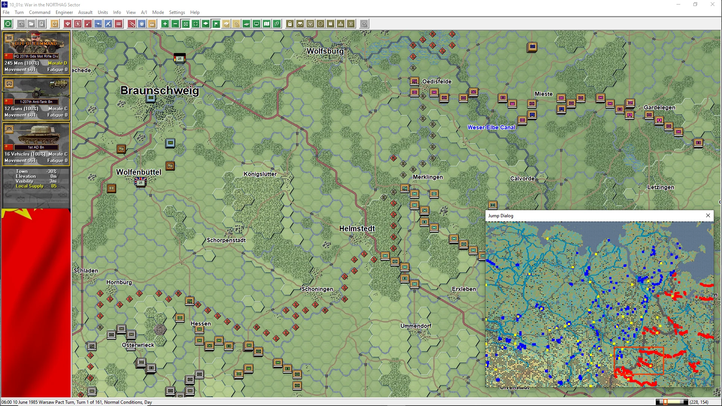Screen dimensions: 722x406
Task: Select the HQ 207th Gds Mot Rifle Div card
Action: tap(36, 53)
